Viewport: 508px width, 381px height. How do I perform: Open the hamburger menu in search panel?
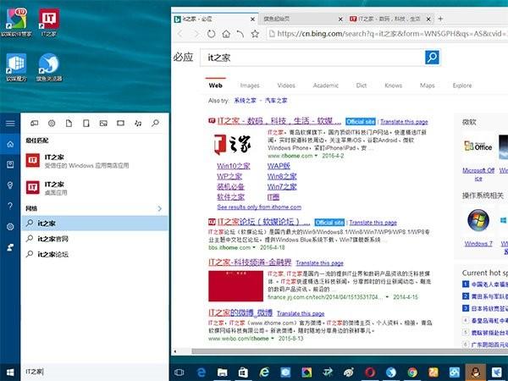coord(10,124)
